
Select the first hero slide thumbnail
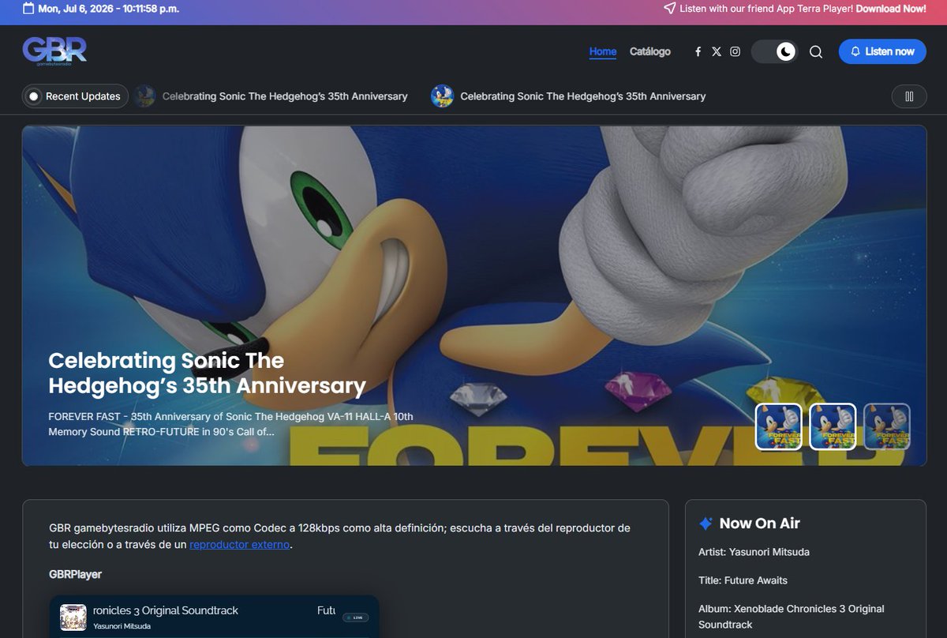click(779, 426)
